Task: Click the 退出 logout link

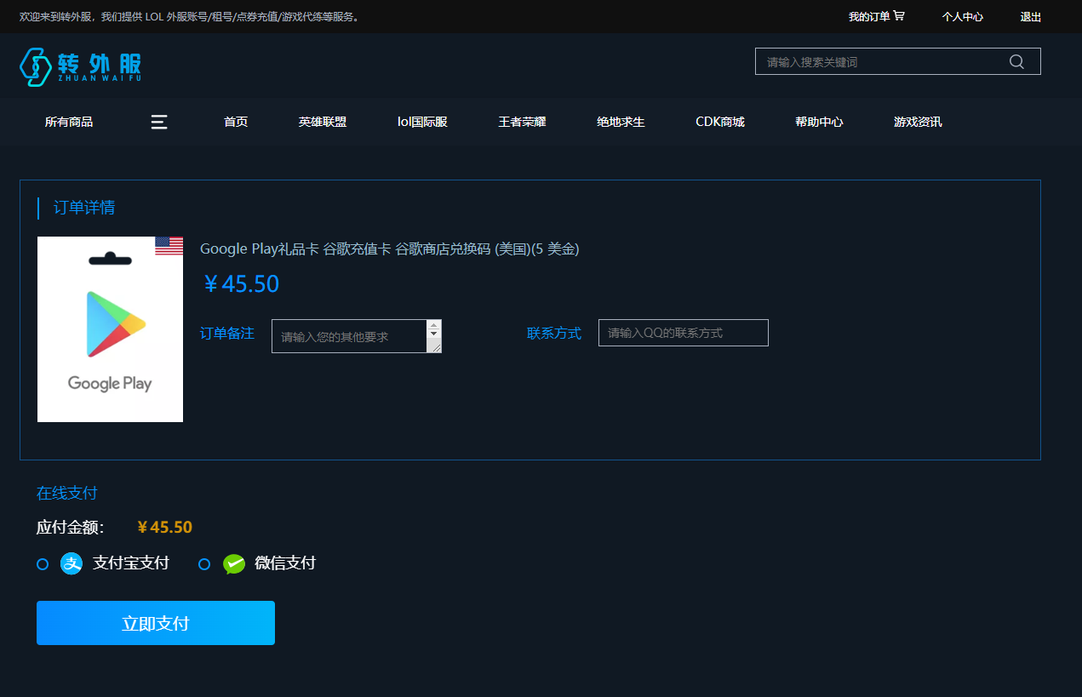Action: (x=1031, y=16)
